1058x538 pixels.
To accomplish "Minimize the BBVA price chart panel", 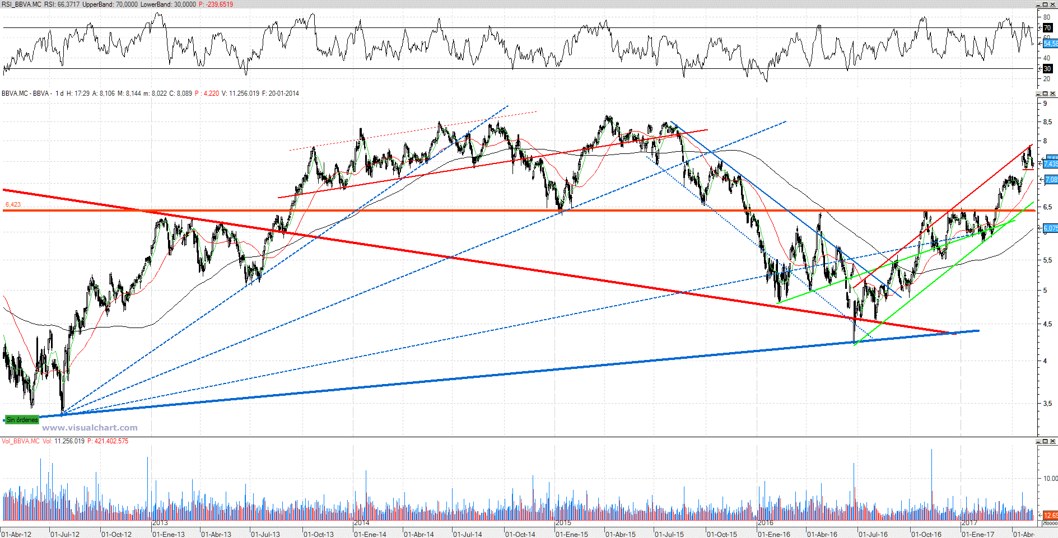I will (x=1039, y=93).
